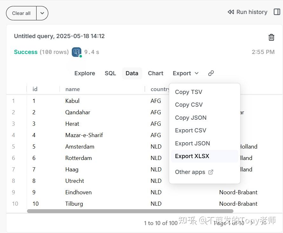Viewport: 283px width, 233px height.
Task: Click the name column header
Action: [x=72, y=89]
